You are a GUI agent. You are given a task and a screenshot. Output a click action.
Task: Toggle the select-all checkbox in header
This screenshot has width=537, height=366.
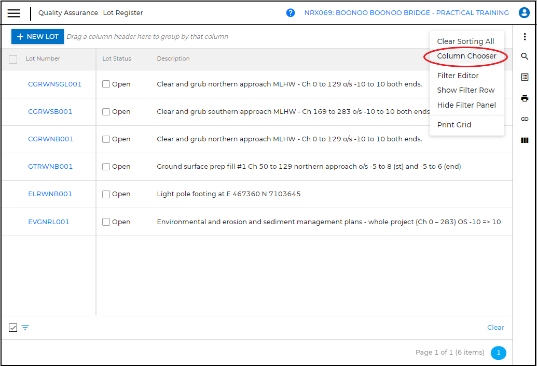click(x=13, y=60)
